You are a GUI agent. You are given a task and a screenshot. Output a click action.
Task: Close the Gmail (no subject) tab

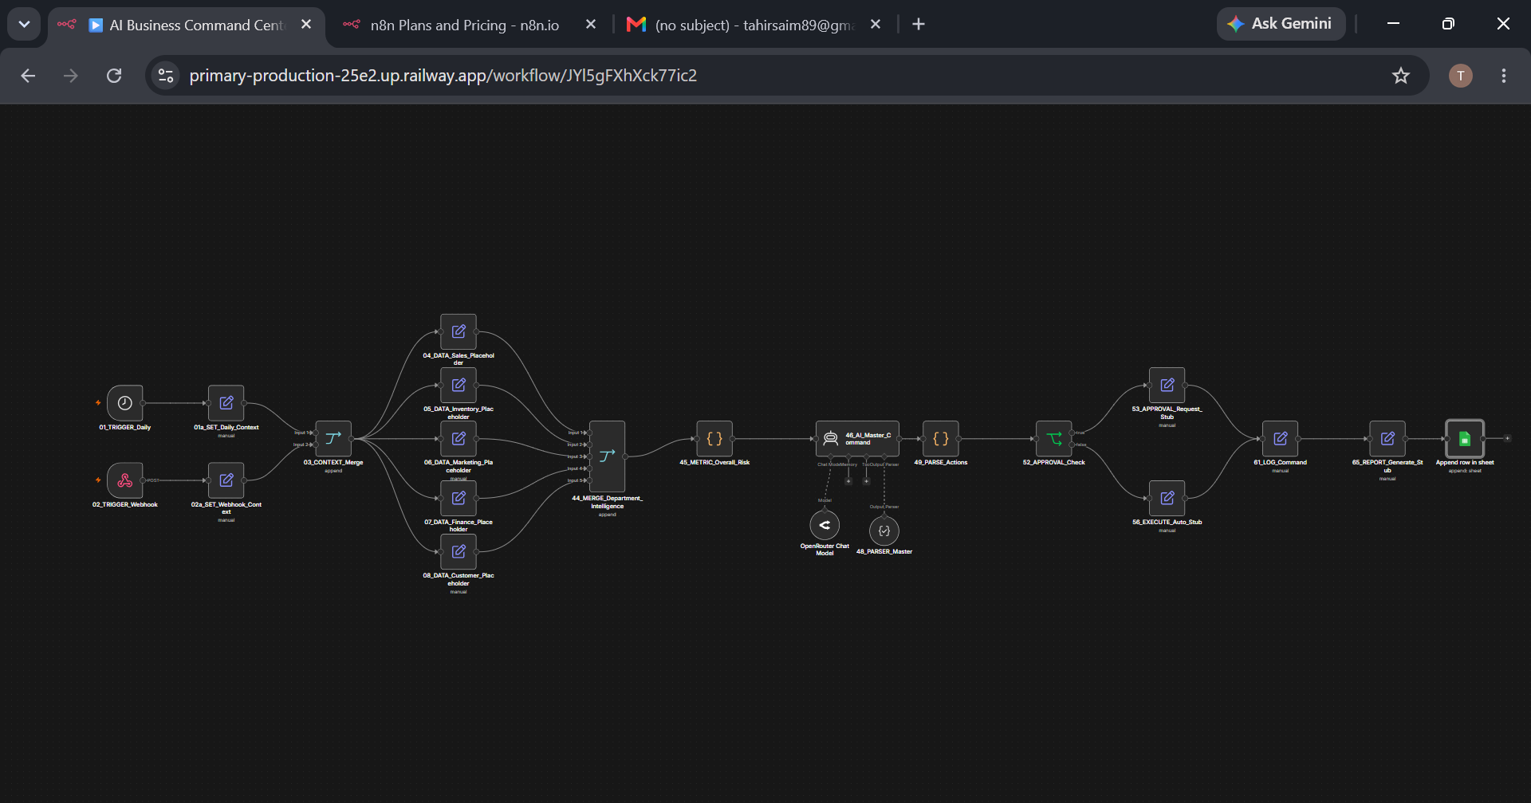click(876, 25)
